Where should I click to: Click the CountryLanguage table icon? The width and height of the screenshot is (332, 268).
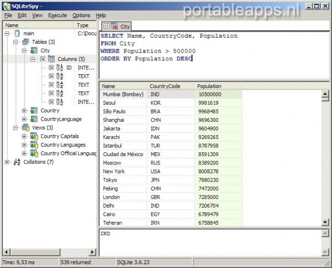pyautogui.click(x=34, y=119)
